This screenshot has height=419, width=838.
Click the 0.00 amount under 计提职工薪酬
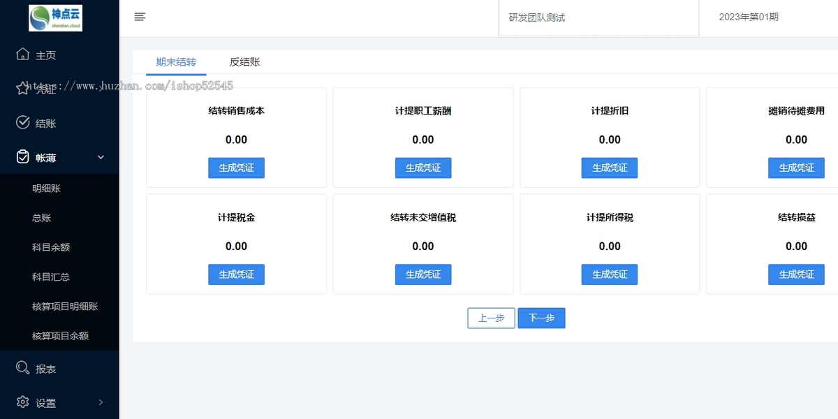click(x=423, y=140)
